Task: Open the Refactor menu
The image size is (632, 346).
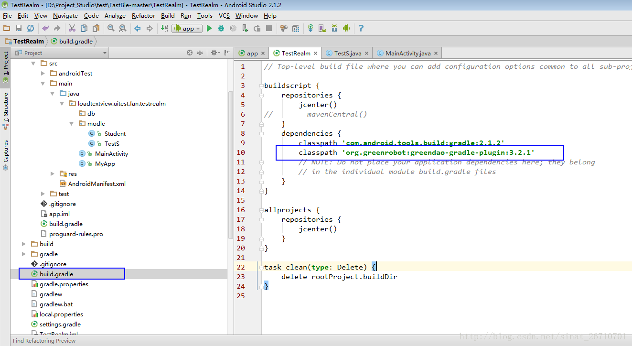Action: [143, 15]
